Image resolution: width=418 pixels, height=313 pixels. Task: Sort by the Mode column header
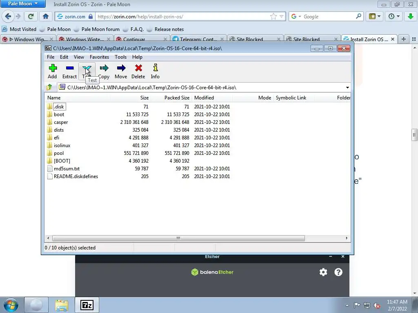click(x=253, y=98)
